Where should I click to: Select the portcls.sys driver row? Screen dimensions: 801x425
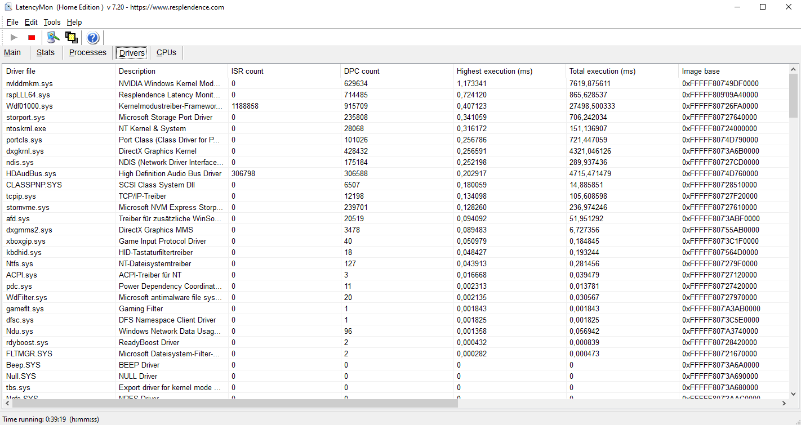pos(395,140)
